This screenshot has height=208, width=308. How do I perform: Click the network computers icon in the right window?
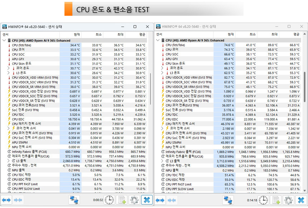228,200
